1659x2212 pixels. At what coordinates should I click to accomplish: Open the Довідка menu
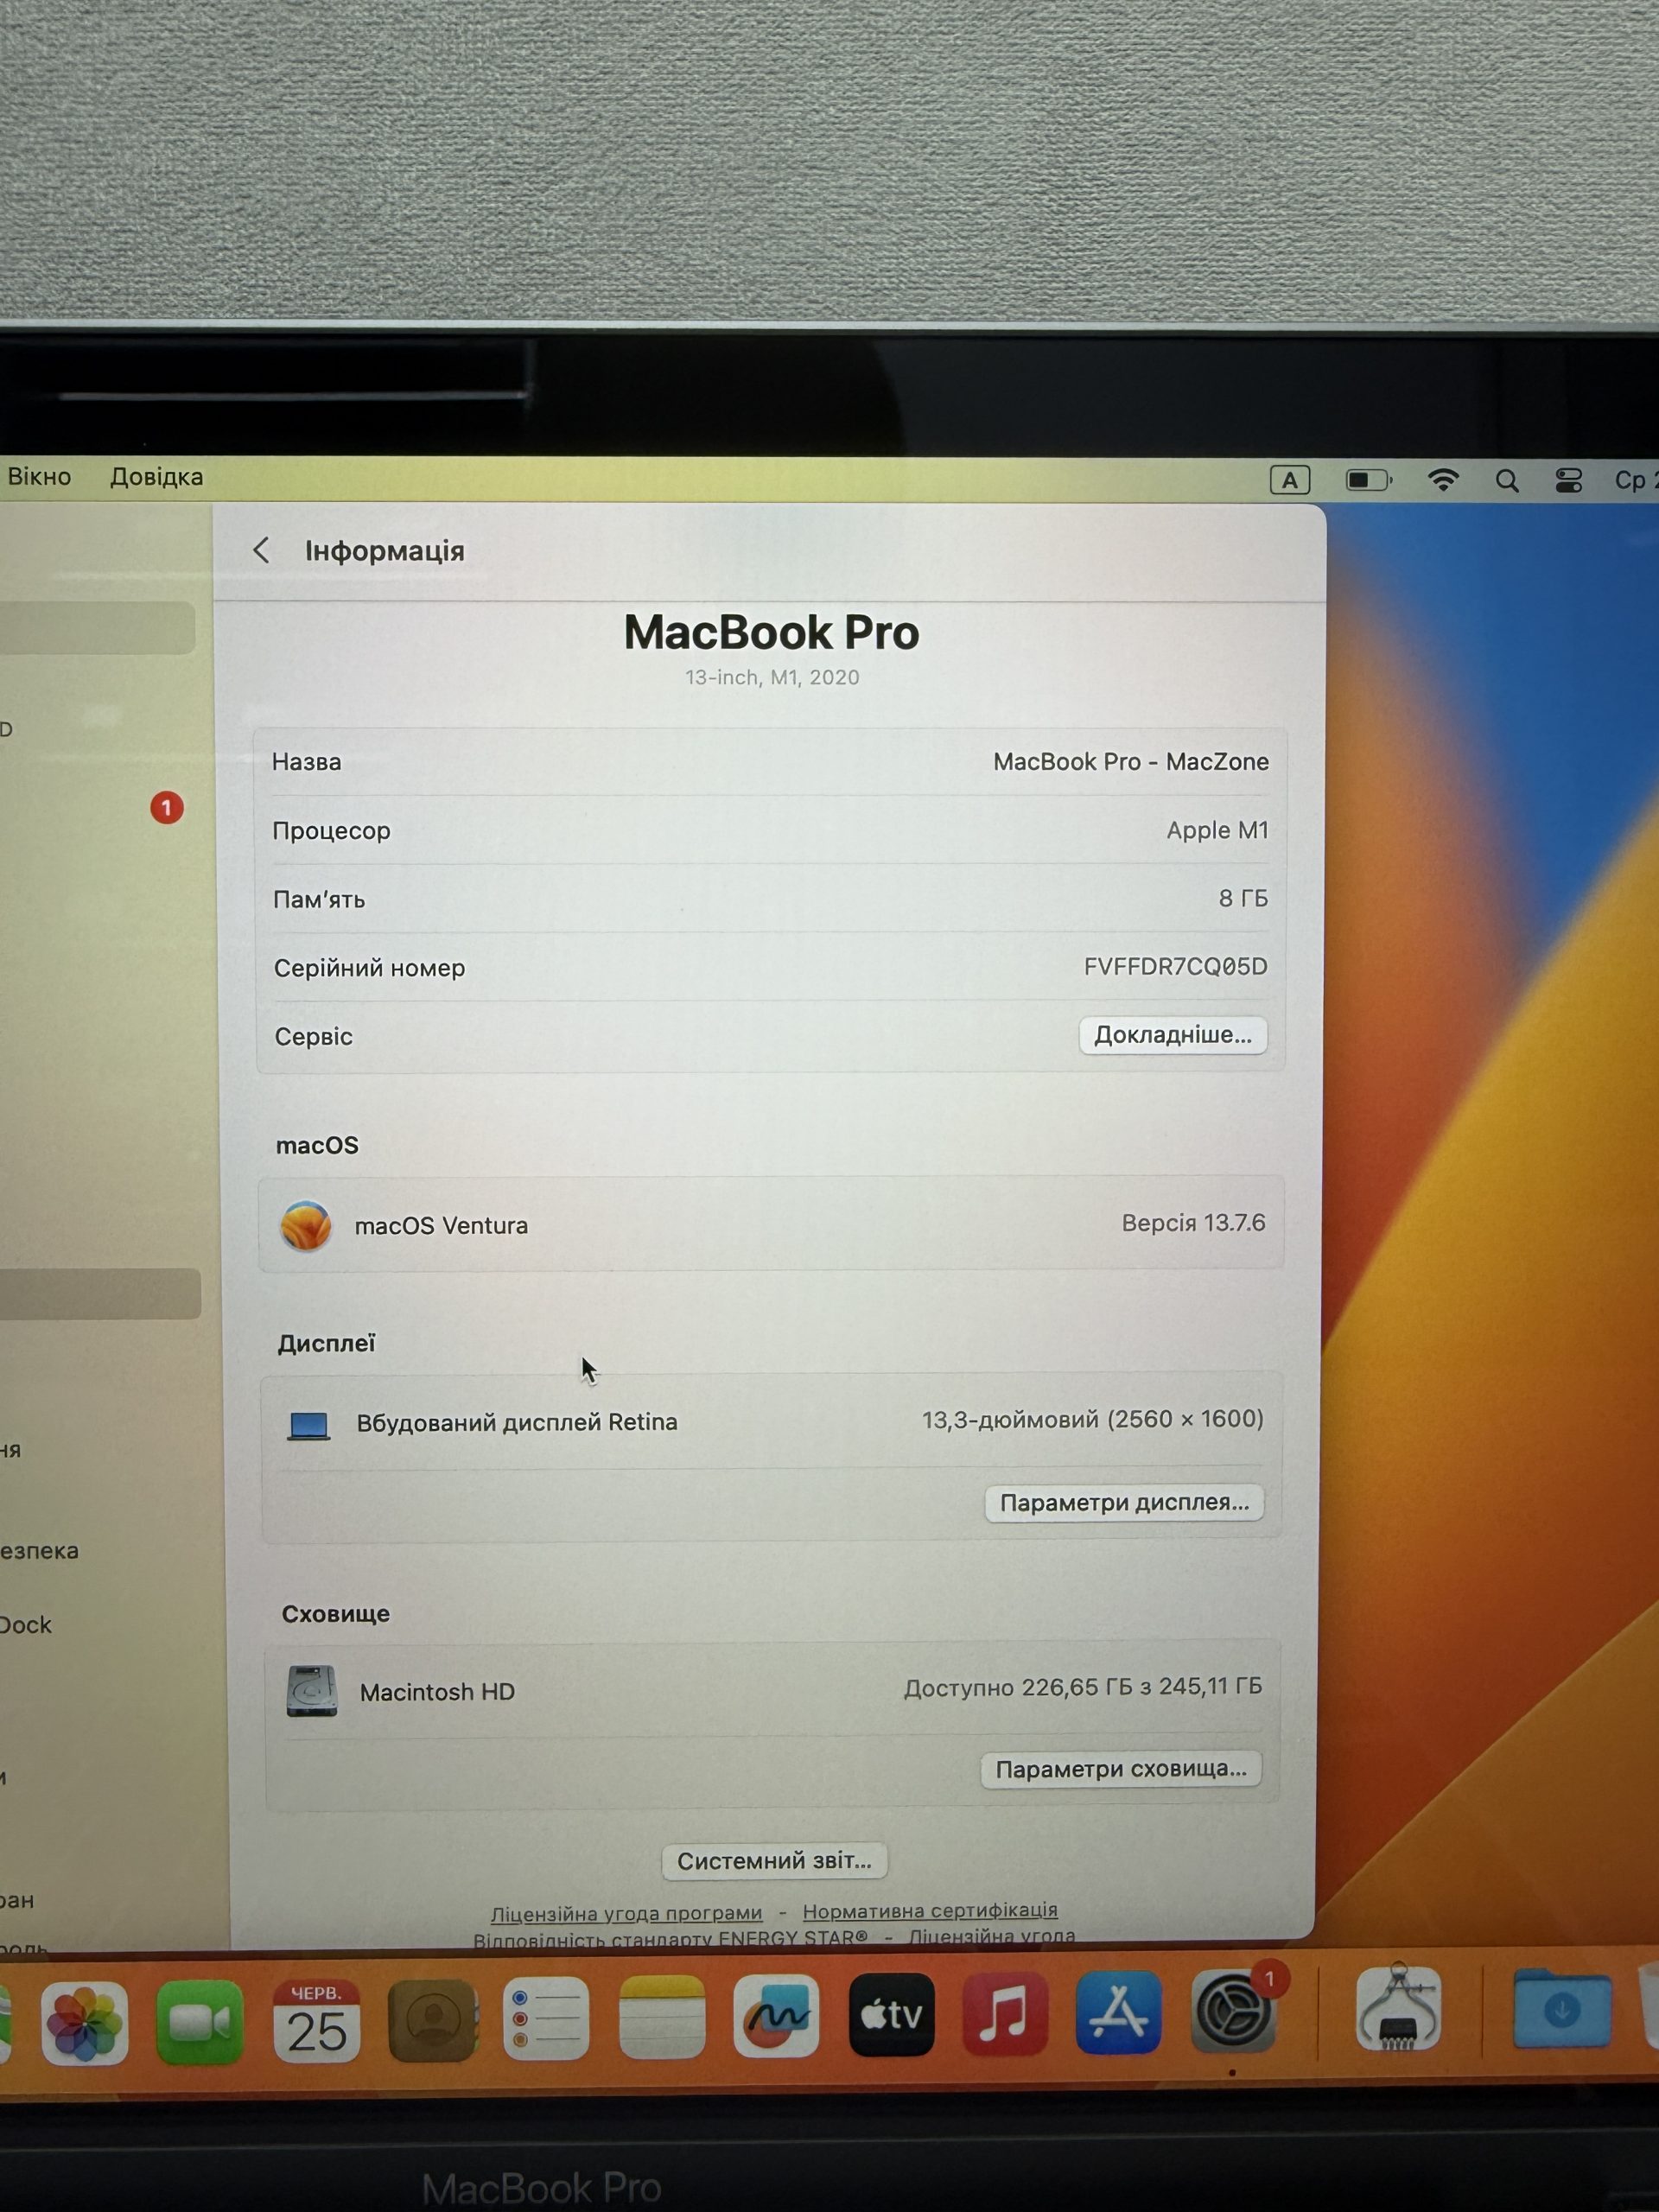157,477
